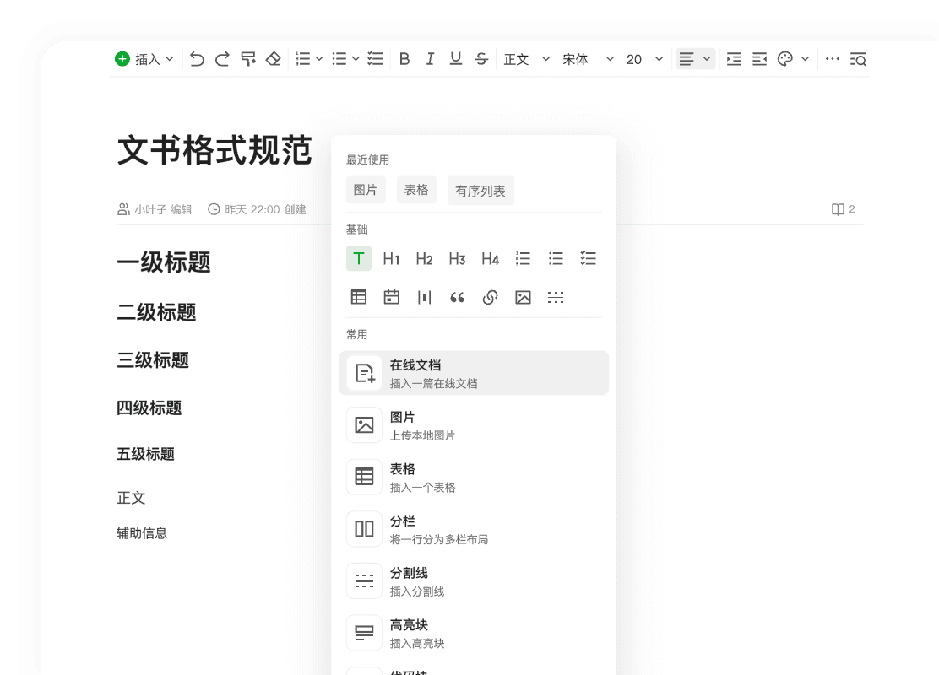This screenshot has width=939, height=675.
Task: Select 在线文档 menu entry
Action: 474,373
